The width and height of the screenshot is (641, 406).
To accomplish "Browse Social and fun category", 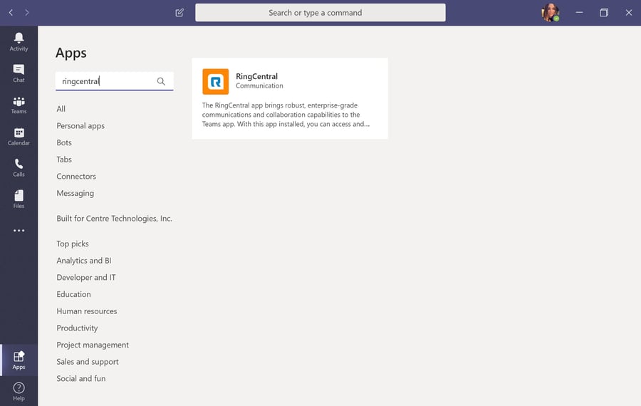I will tap(81, 379).
